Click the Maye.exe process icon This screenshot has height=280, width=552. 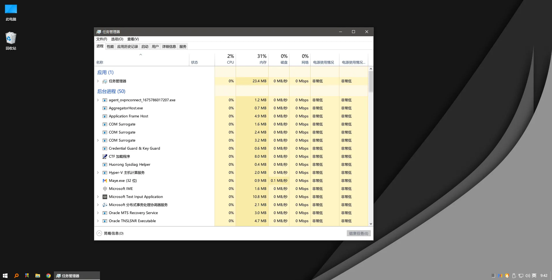[105, 181]
